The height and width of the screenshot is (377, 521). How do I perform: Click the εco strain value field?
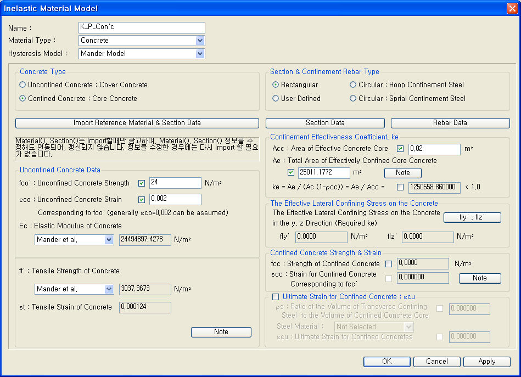(x=175, y=199)
